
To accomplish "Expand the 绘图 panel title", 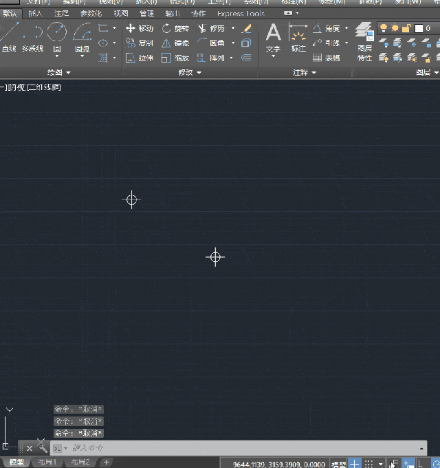I will tap(59, 73).
